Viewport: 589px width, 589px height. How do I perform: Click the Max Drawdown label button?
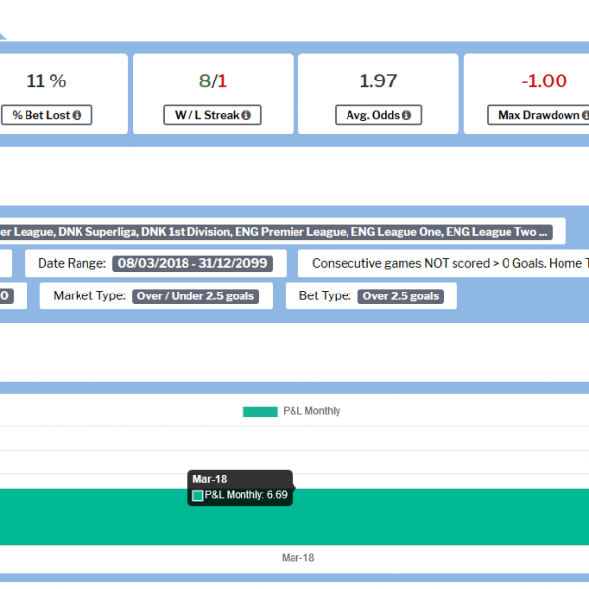tap(539, 115)
